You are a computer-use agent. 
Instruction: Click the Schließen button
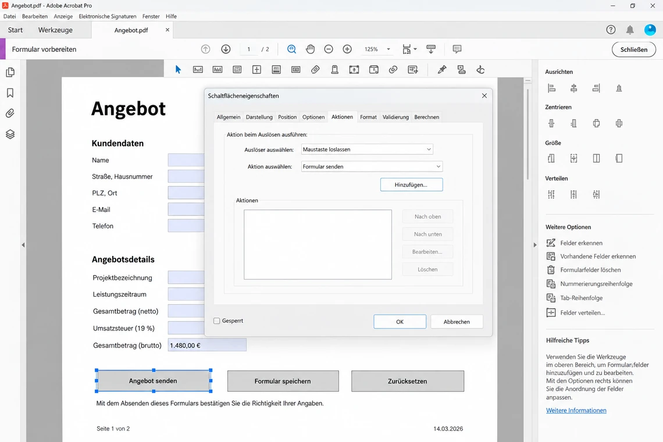tap(634, 49)
